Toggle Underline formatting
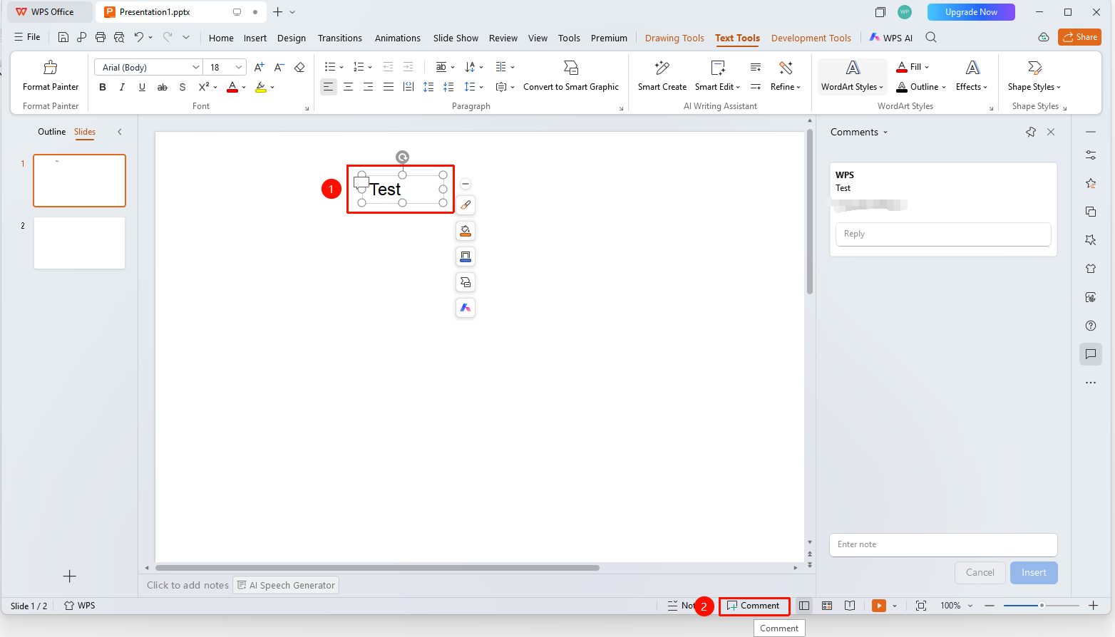 pyautogui.click(x=142, y=87)
